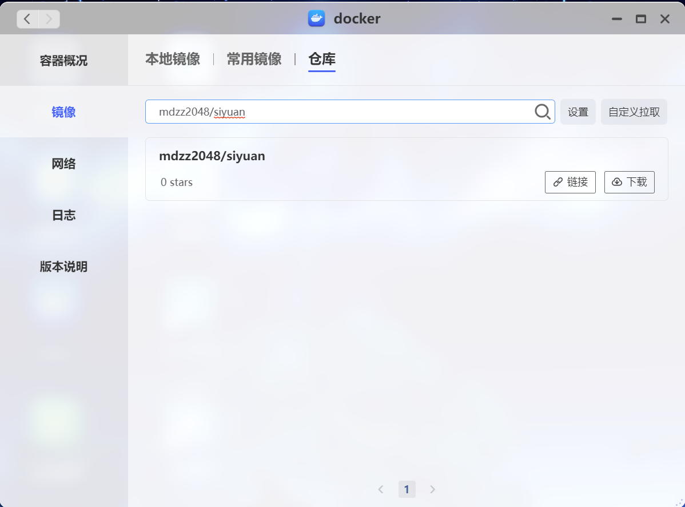
Task: Click the '0 stars' text
Action: coord(177,183)
